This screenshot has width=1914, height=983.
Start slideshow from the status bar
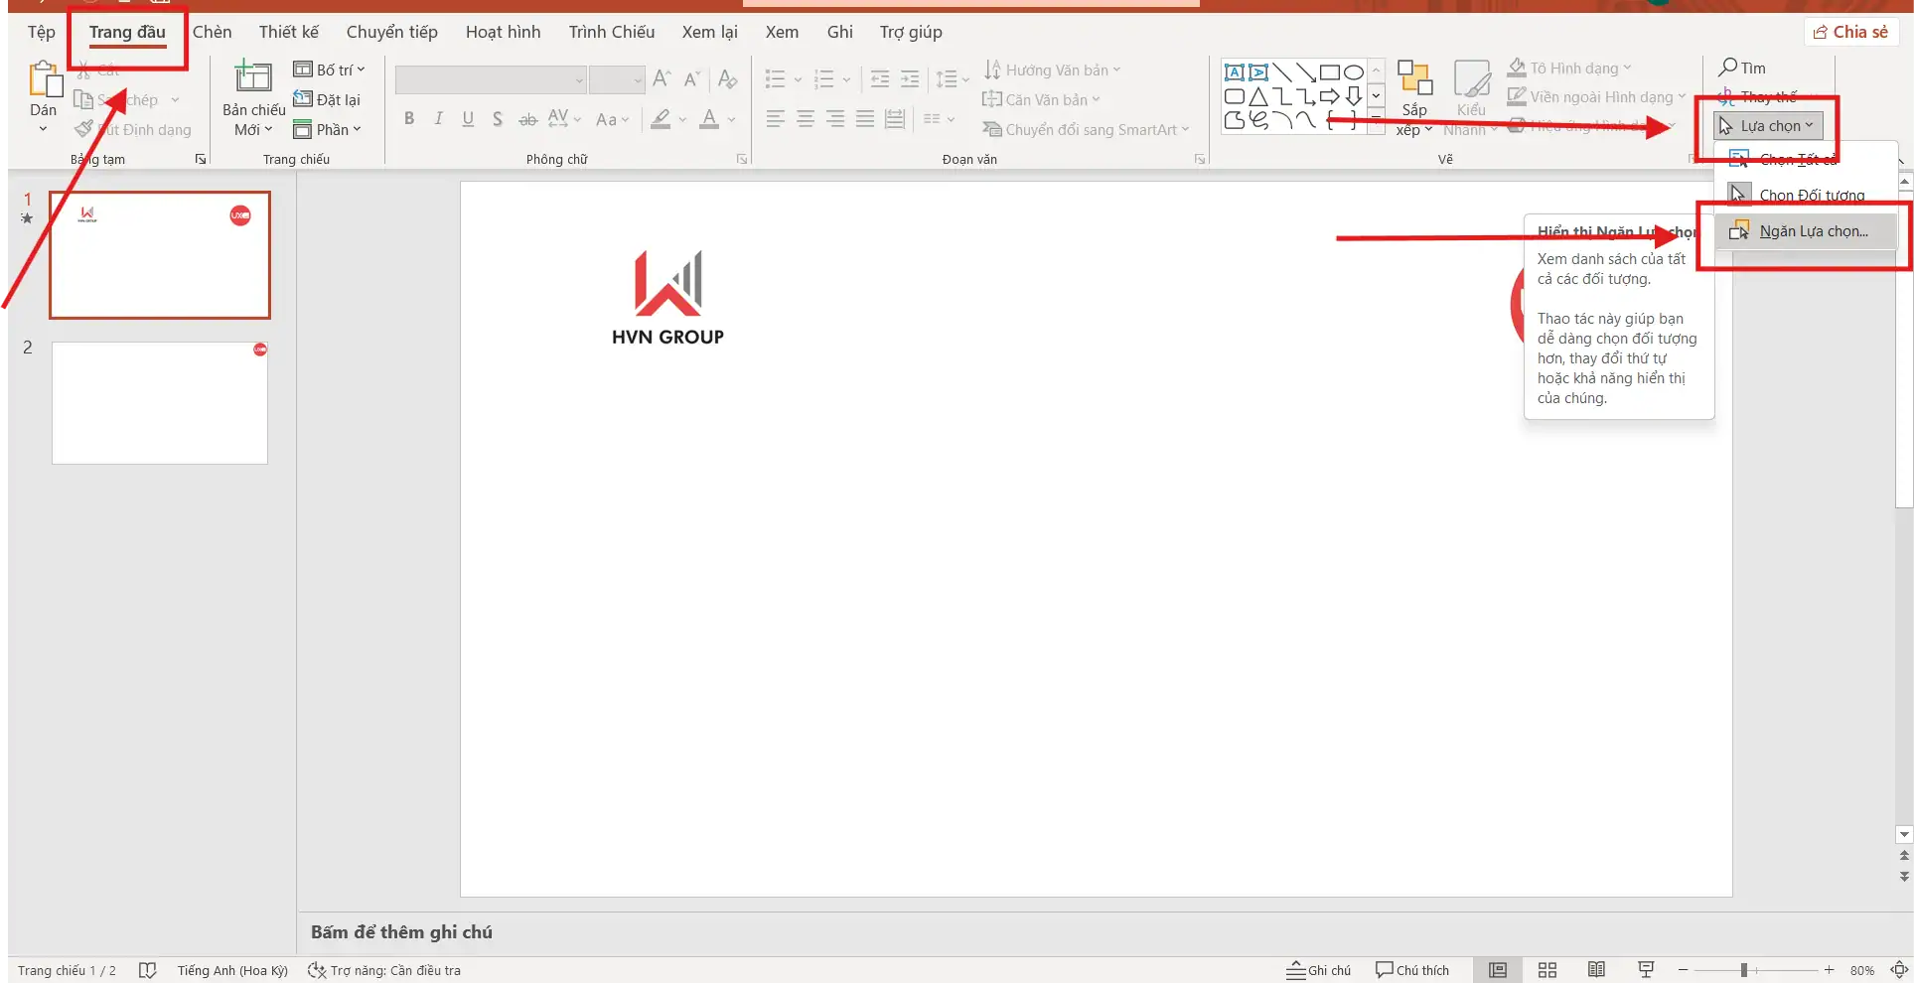(x=1645, y=970)
